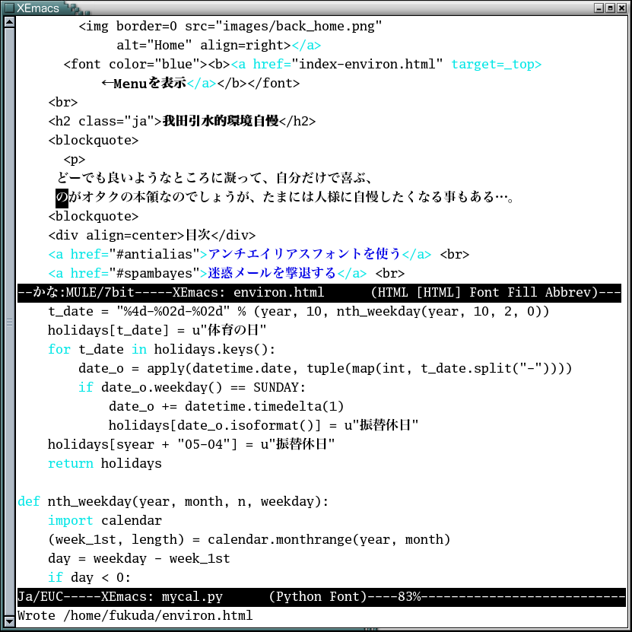Click the 'date_o += datetime.timedelta(1)' line
Image resolution: width=632 pixels, height=632 pixels.
tap(226, 406)
